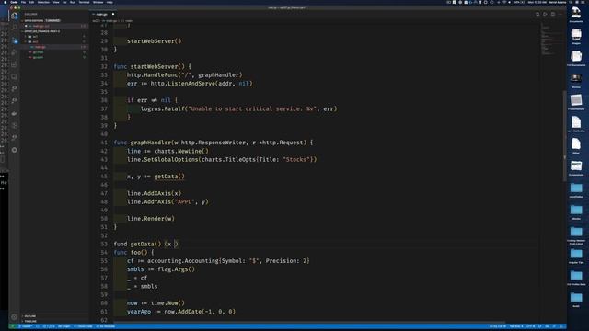Select the main.go editor tab
Screen dimensions: 589x331
[103, 15]
